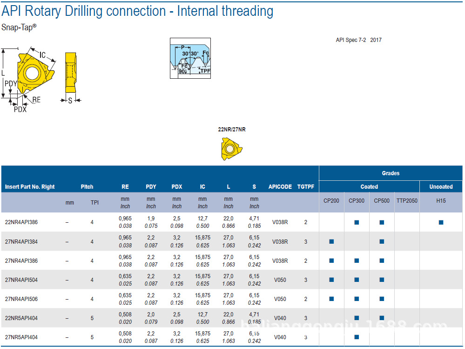Click part number 27NR4API386
The height and width of the screenshot is (349, 465).
tap(21, 261)
